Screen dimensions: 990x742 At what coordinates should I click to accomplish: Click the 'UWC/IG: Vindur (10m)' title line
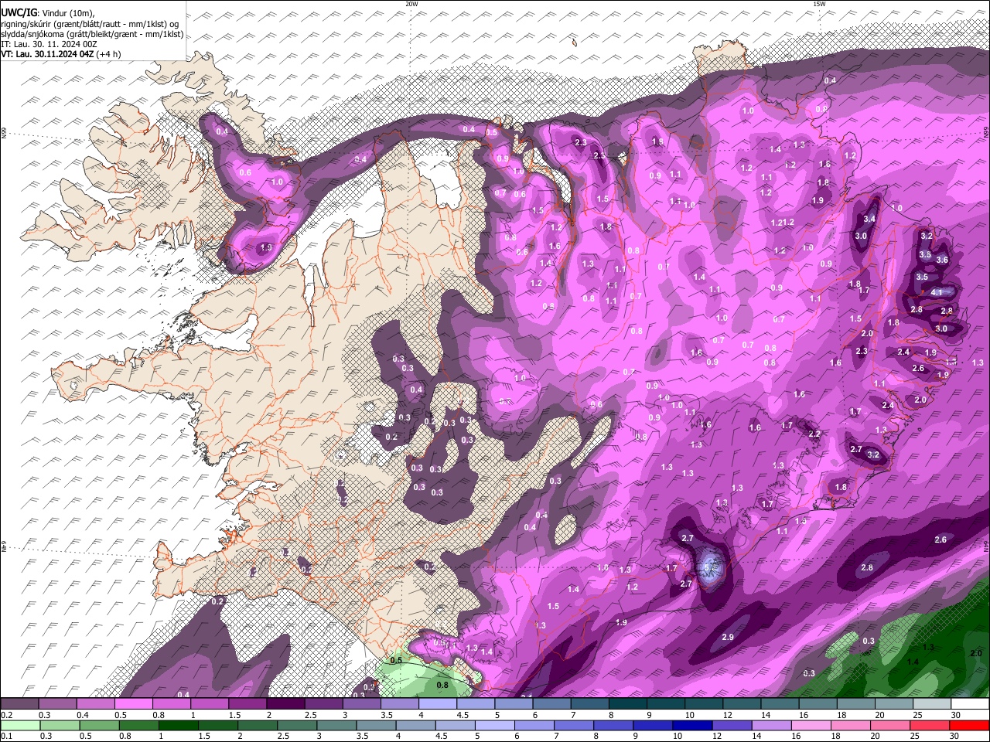click(47, 13)
